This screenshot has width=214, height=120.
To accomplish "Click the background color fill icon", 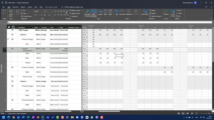I will point(44,15).
